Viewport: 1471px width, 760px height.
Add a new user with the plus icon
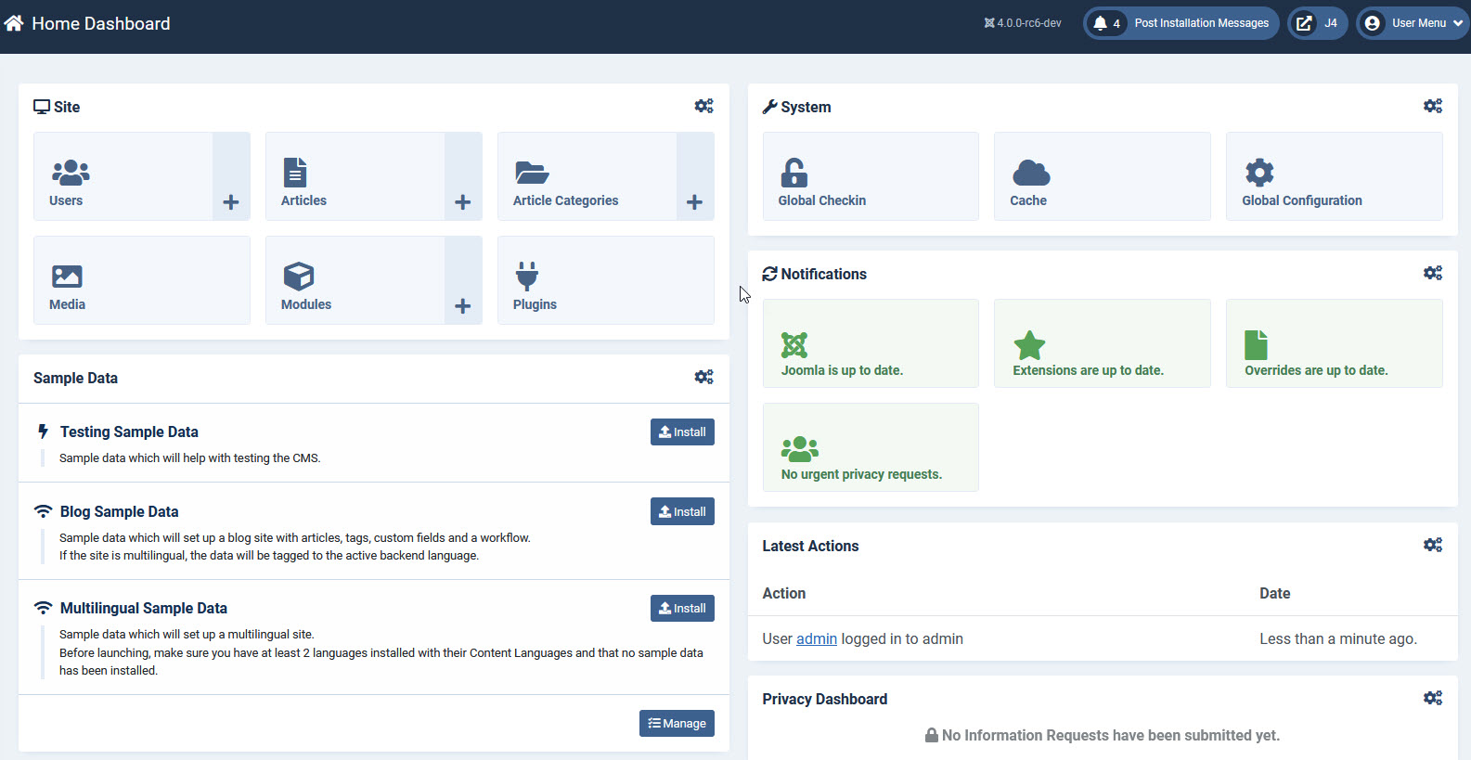[x=231, y=176]
